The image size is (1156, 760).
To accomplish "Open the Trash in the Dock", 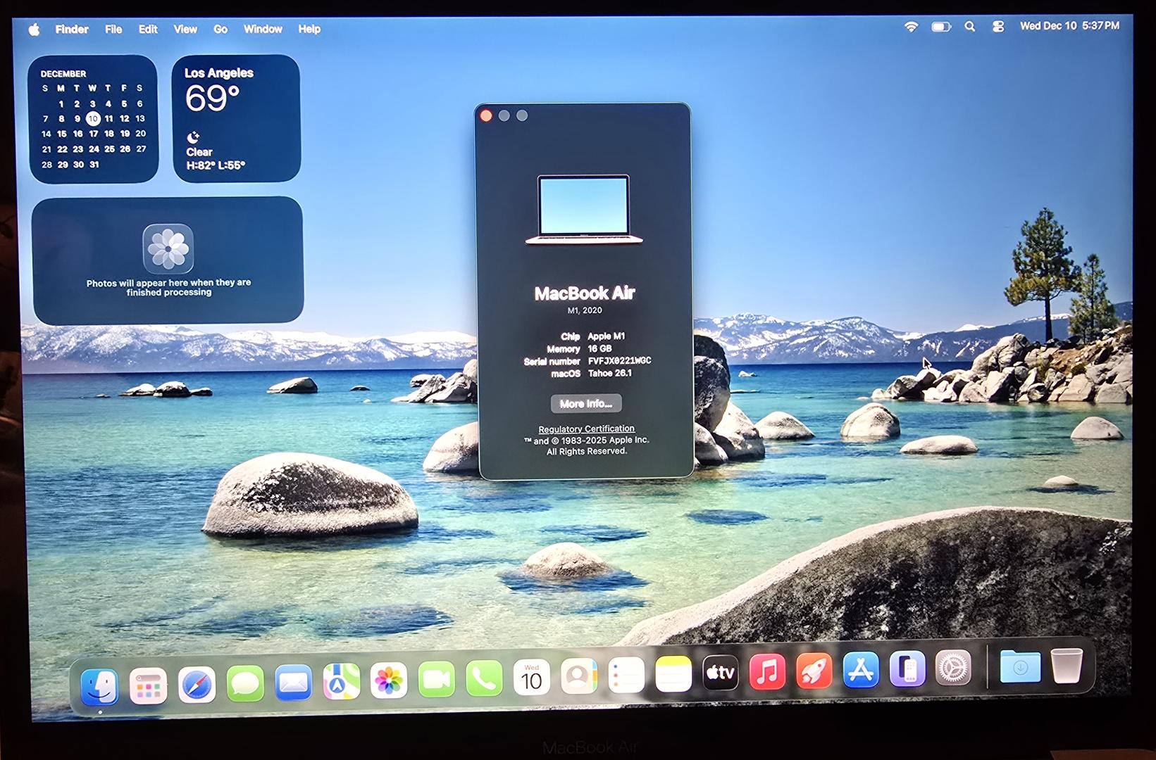I will (x=1067, y=665).
